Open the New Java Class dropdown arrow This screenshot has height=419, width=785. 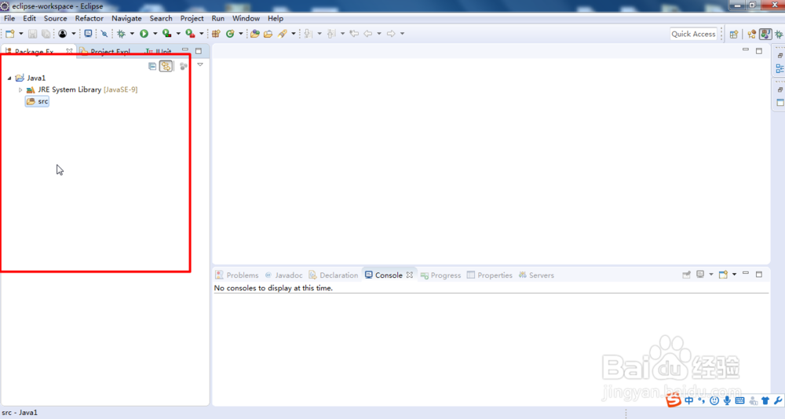[241, 34]
